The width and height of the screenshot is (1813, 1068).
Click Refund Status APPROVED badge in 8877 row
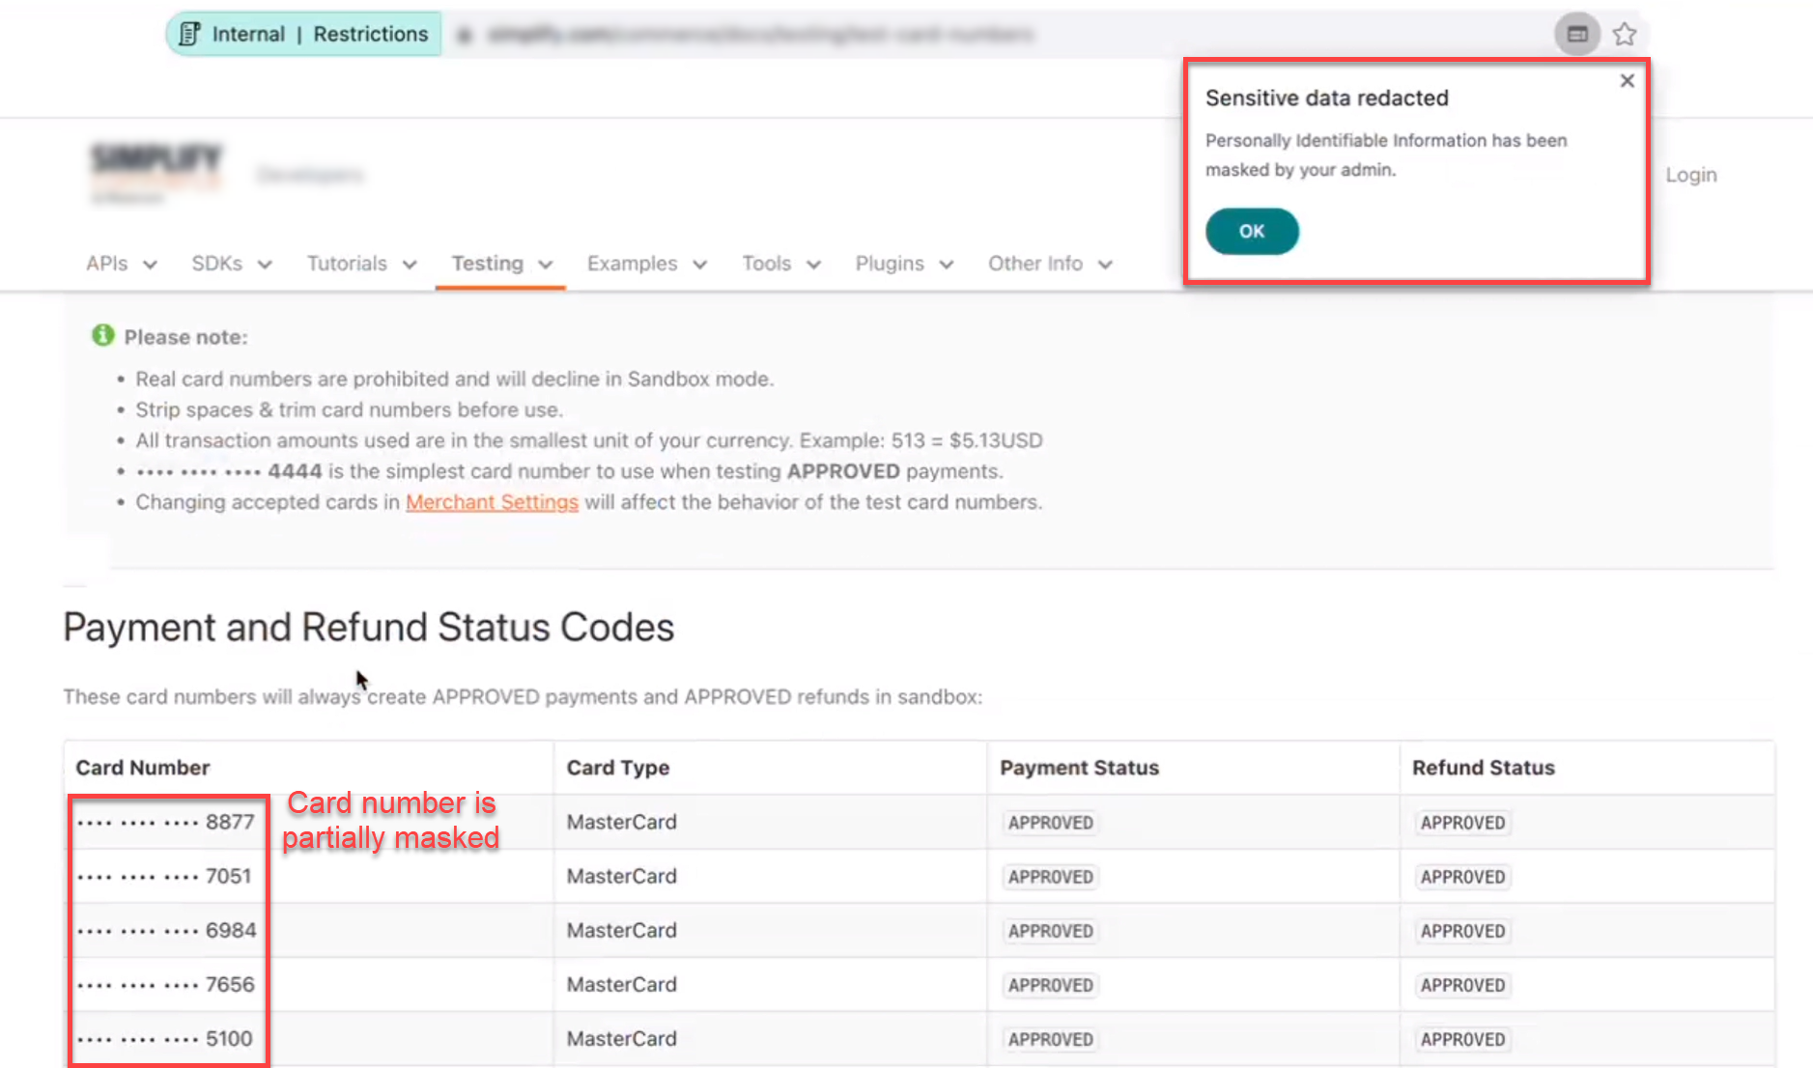(1462, 823)
